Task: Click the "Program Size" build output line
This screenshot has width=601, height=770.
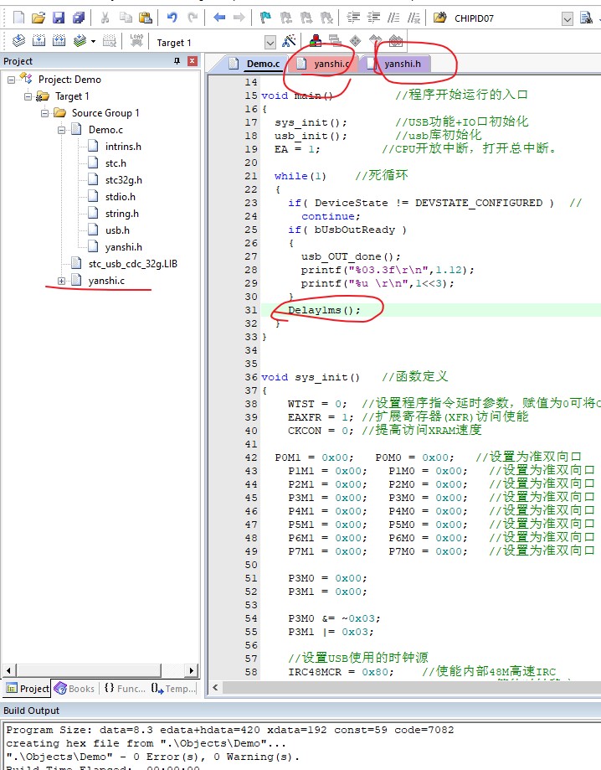Action: (x=229, y=731)
